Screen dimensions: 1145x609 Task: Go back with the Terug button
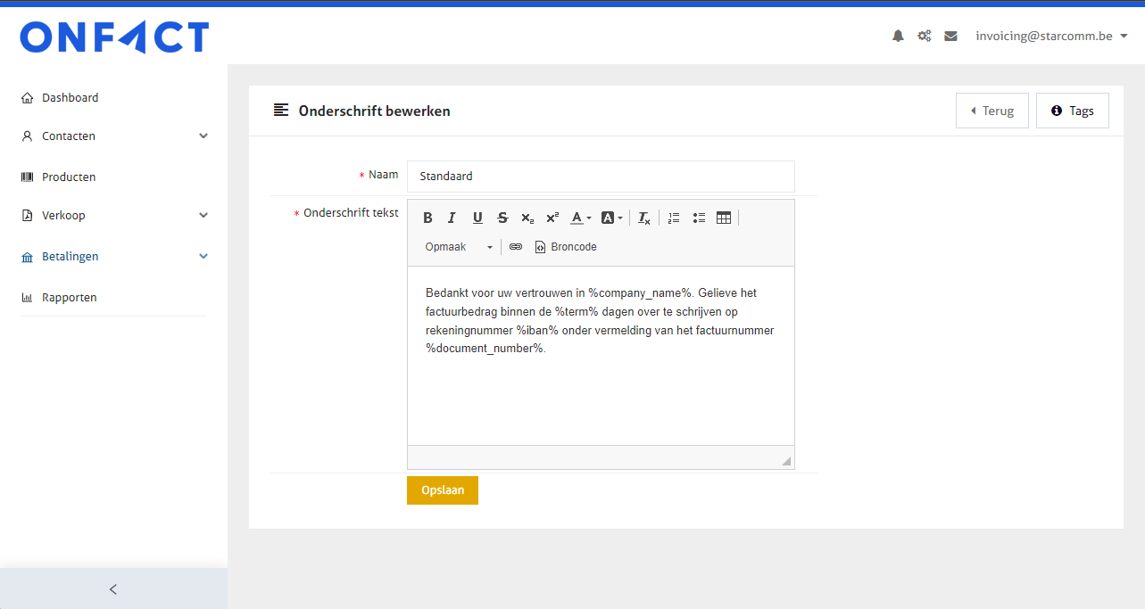(992, 111)
